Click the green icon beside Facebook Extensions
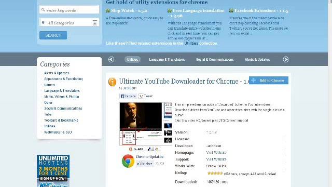332x187 pixels. click(231, 10)
